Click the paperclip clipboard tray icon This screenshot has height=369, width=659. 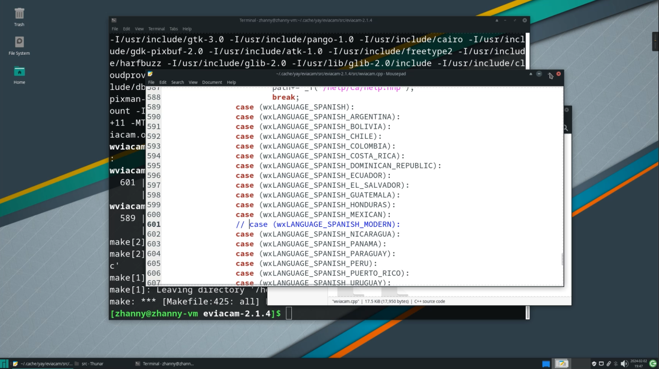click(609, 364)
